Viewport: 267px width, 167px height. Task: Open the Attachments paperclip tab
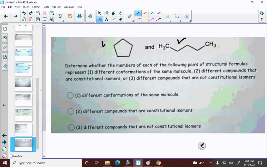pos(5,47)
